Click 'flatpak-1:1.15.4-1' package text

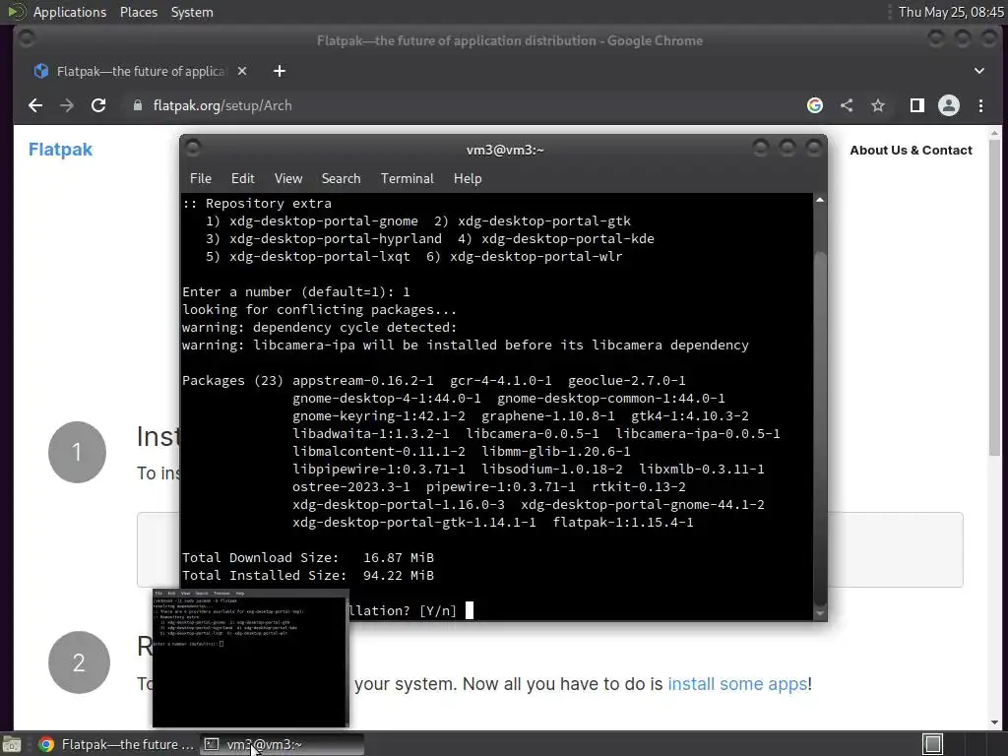click(623, 523)
